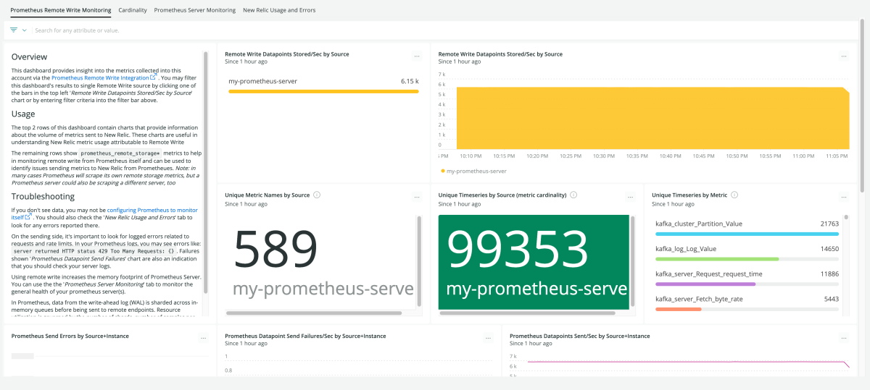Open options menu on Prometheus Datapoints Sent chart
870x390 pixels.
[x=843, y=338]
